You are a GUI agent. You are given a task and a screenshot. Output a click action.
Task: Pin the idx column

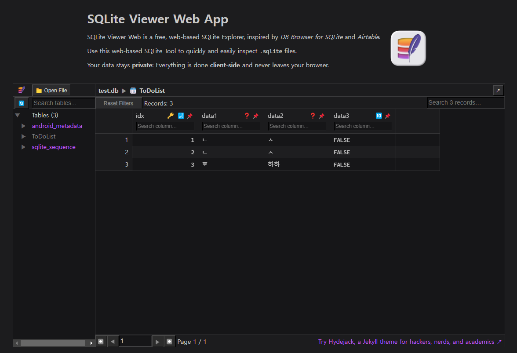click(x=190, y=116)
